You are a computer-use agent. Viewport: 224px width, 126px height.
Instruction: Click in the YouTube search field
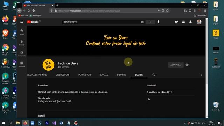(x=101, y=22)
